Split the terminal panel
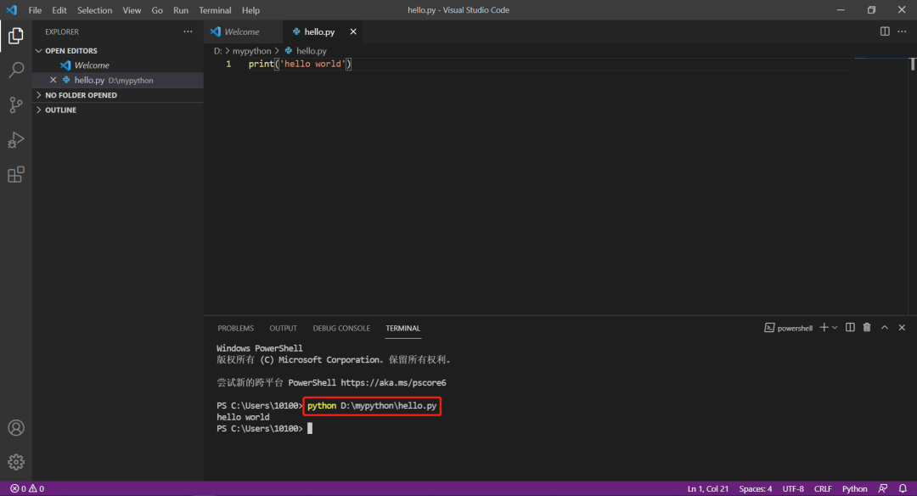The image size is (917, 496). click(850, 328)
